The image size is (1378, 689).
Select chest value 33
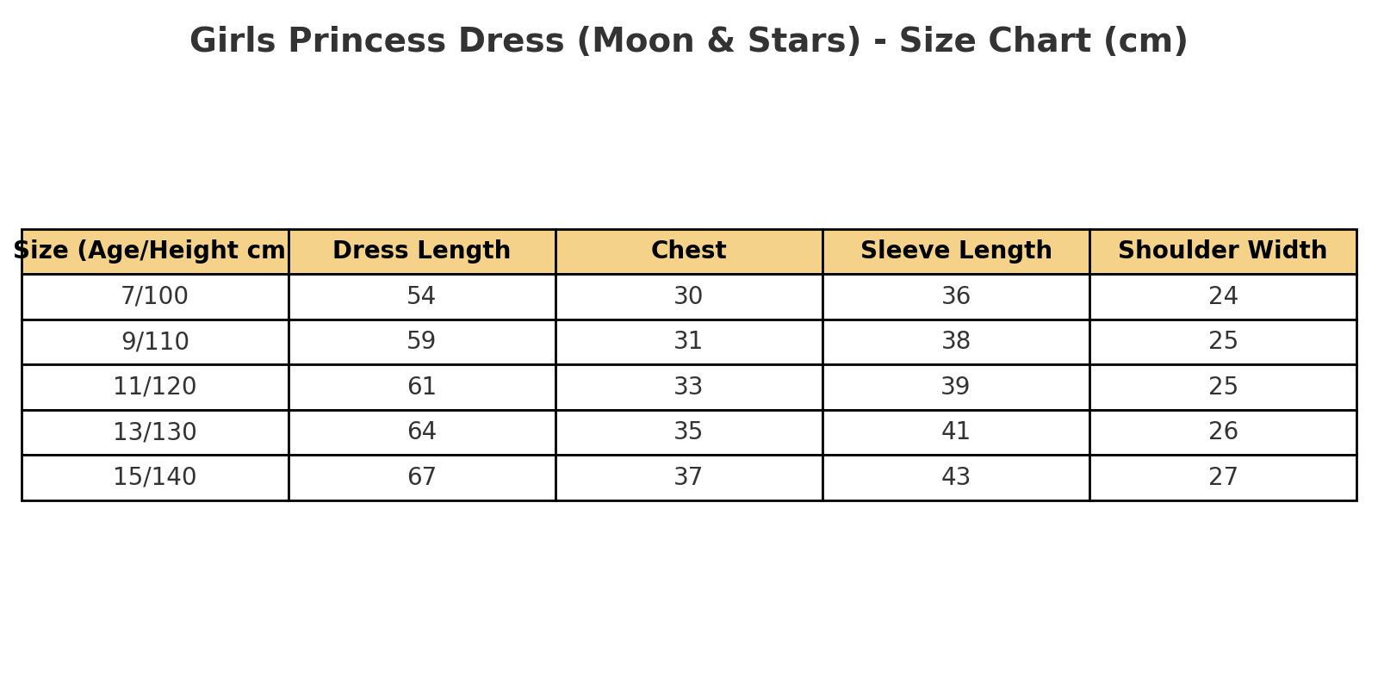[x=688, y=388]
